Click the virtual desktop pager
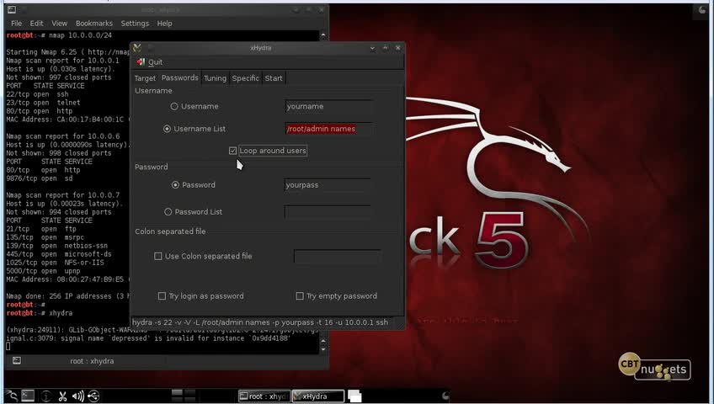 (184, 396)
